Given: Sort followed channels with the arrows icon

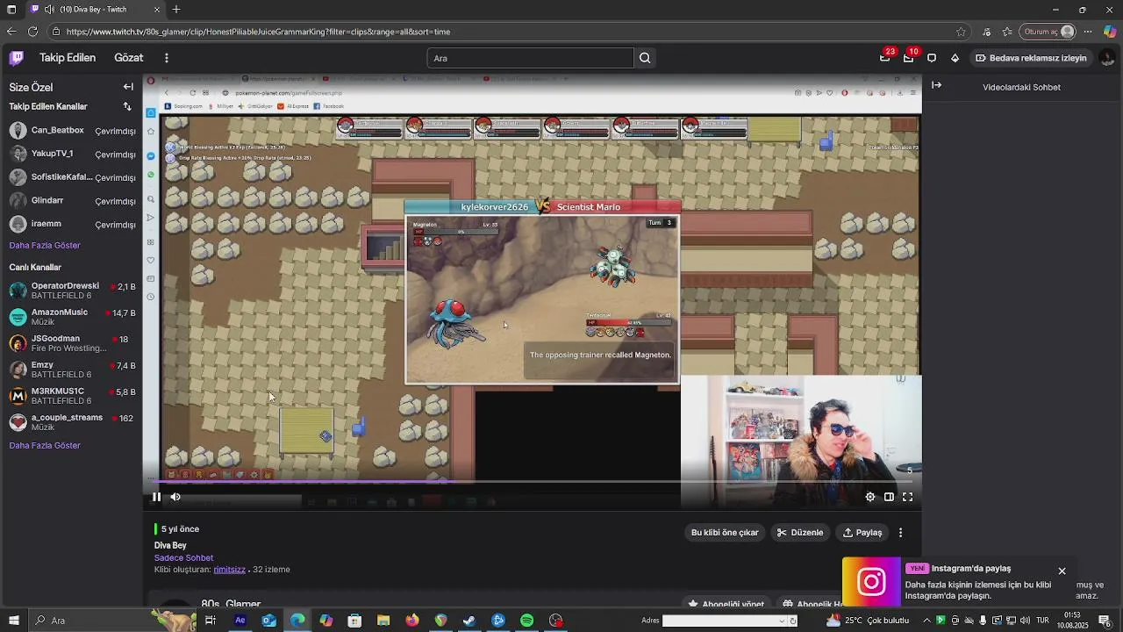Looking at the screenshot, I should click(x=127, y=106).
